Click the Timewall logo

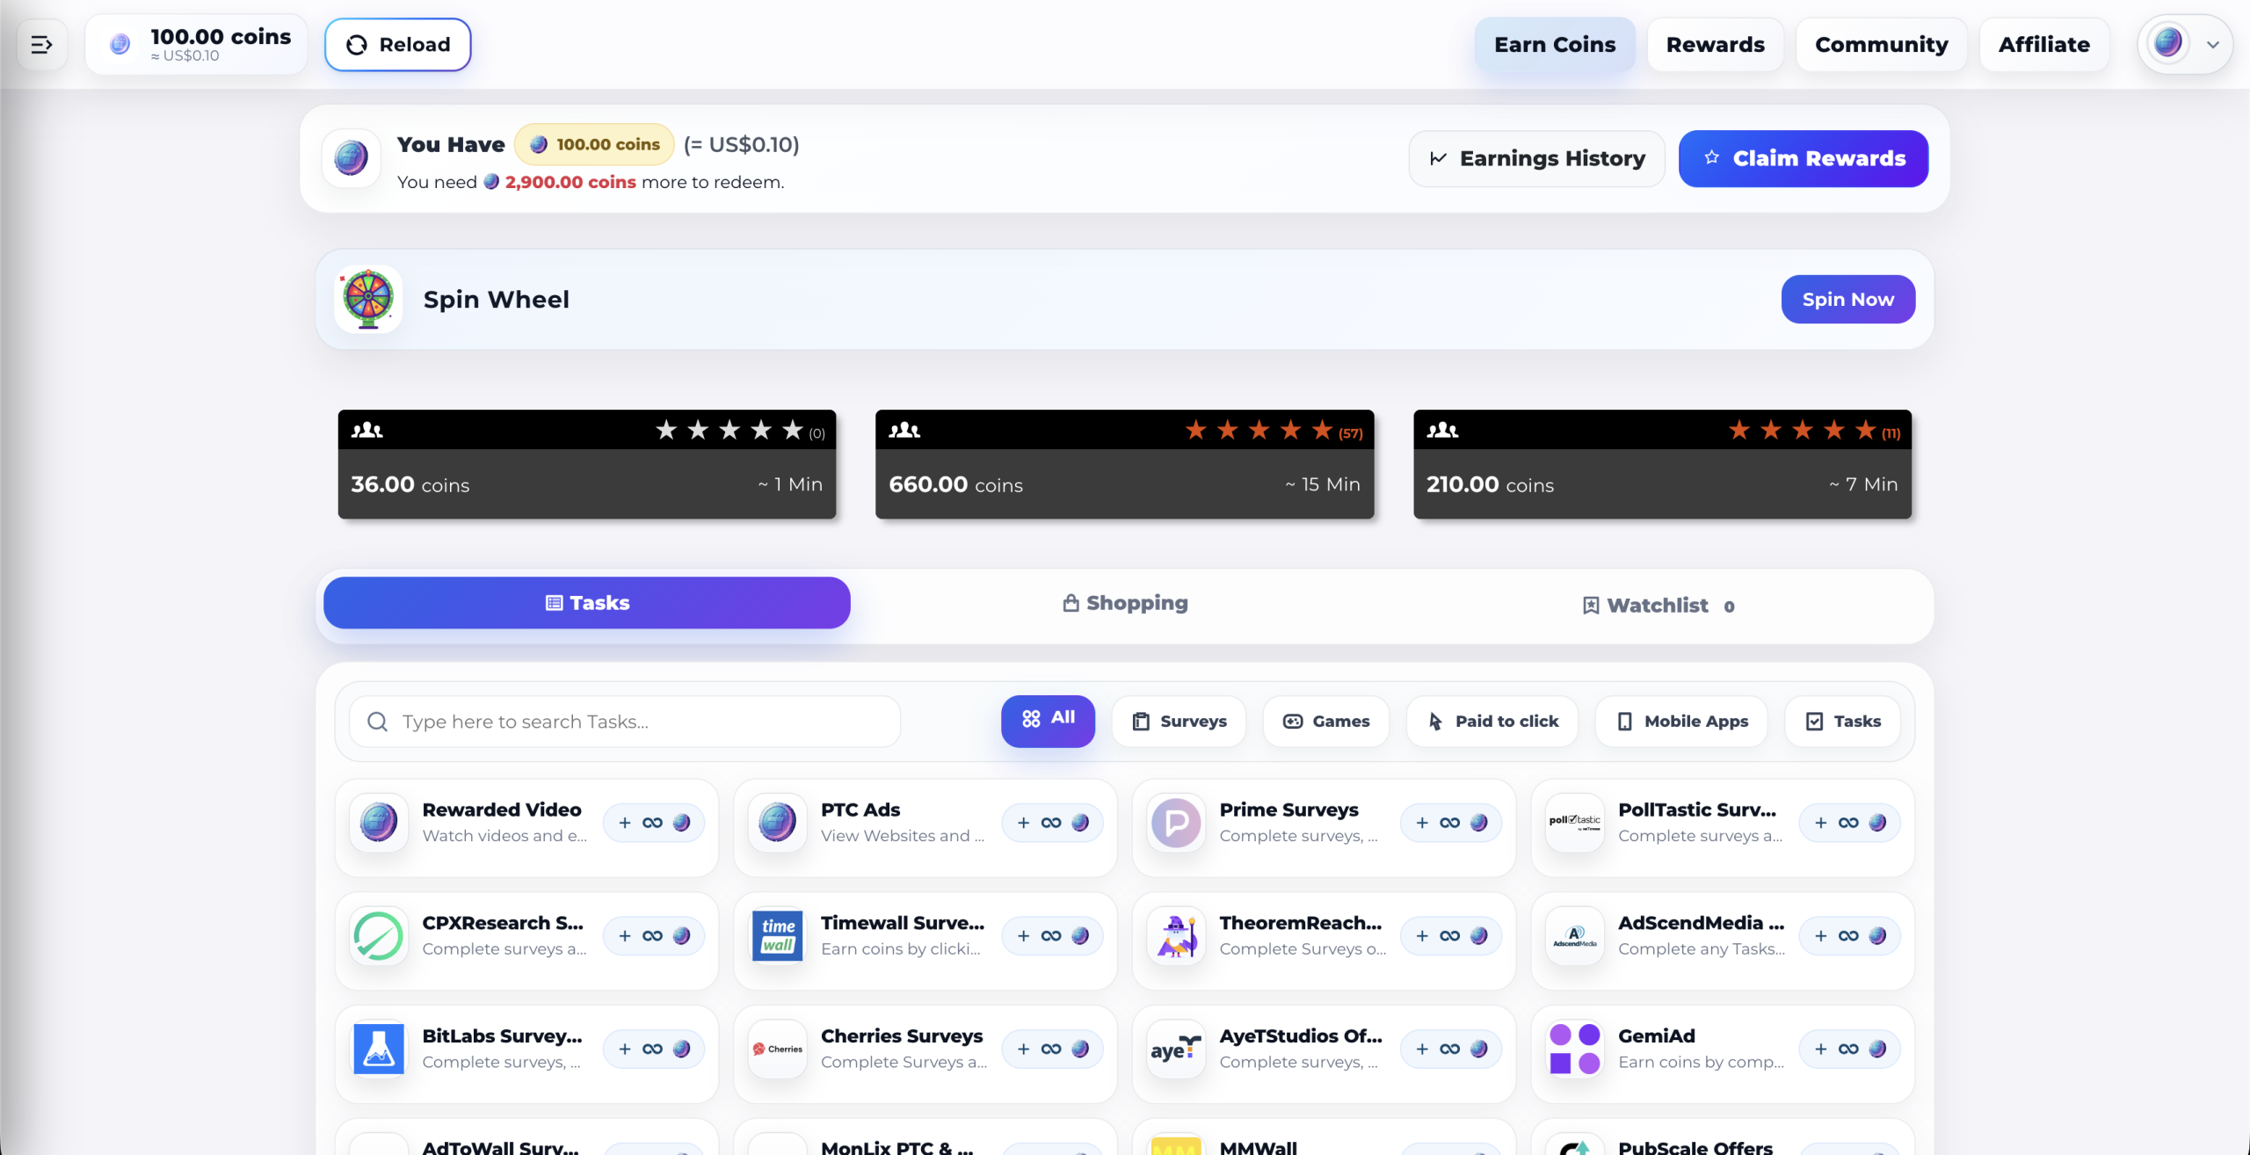778,936
